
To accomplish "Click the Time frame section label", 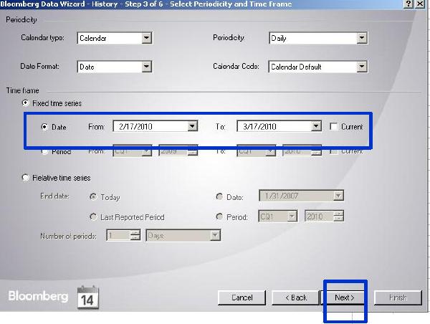I will pyautogui.click(x=23, y=90).
